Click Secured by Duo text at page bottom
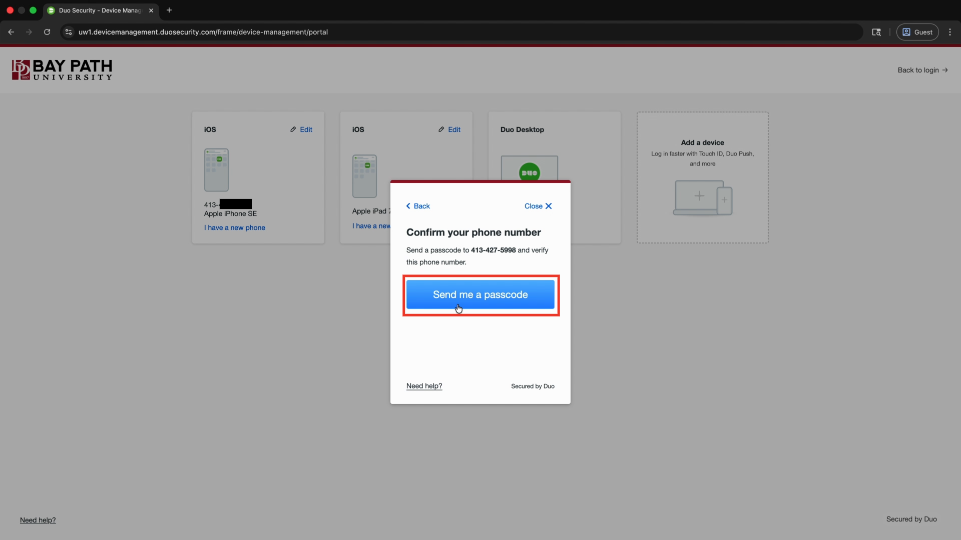This screenshot has height=540, width=961. pos(911,519)
